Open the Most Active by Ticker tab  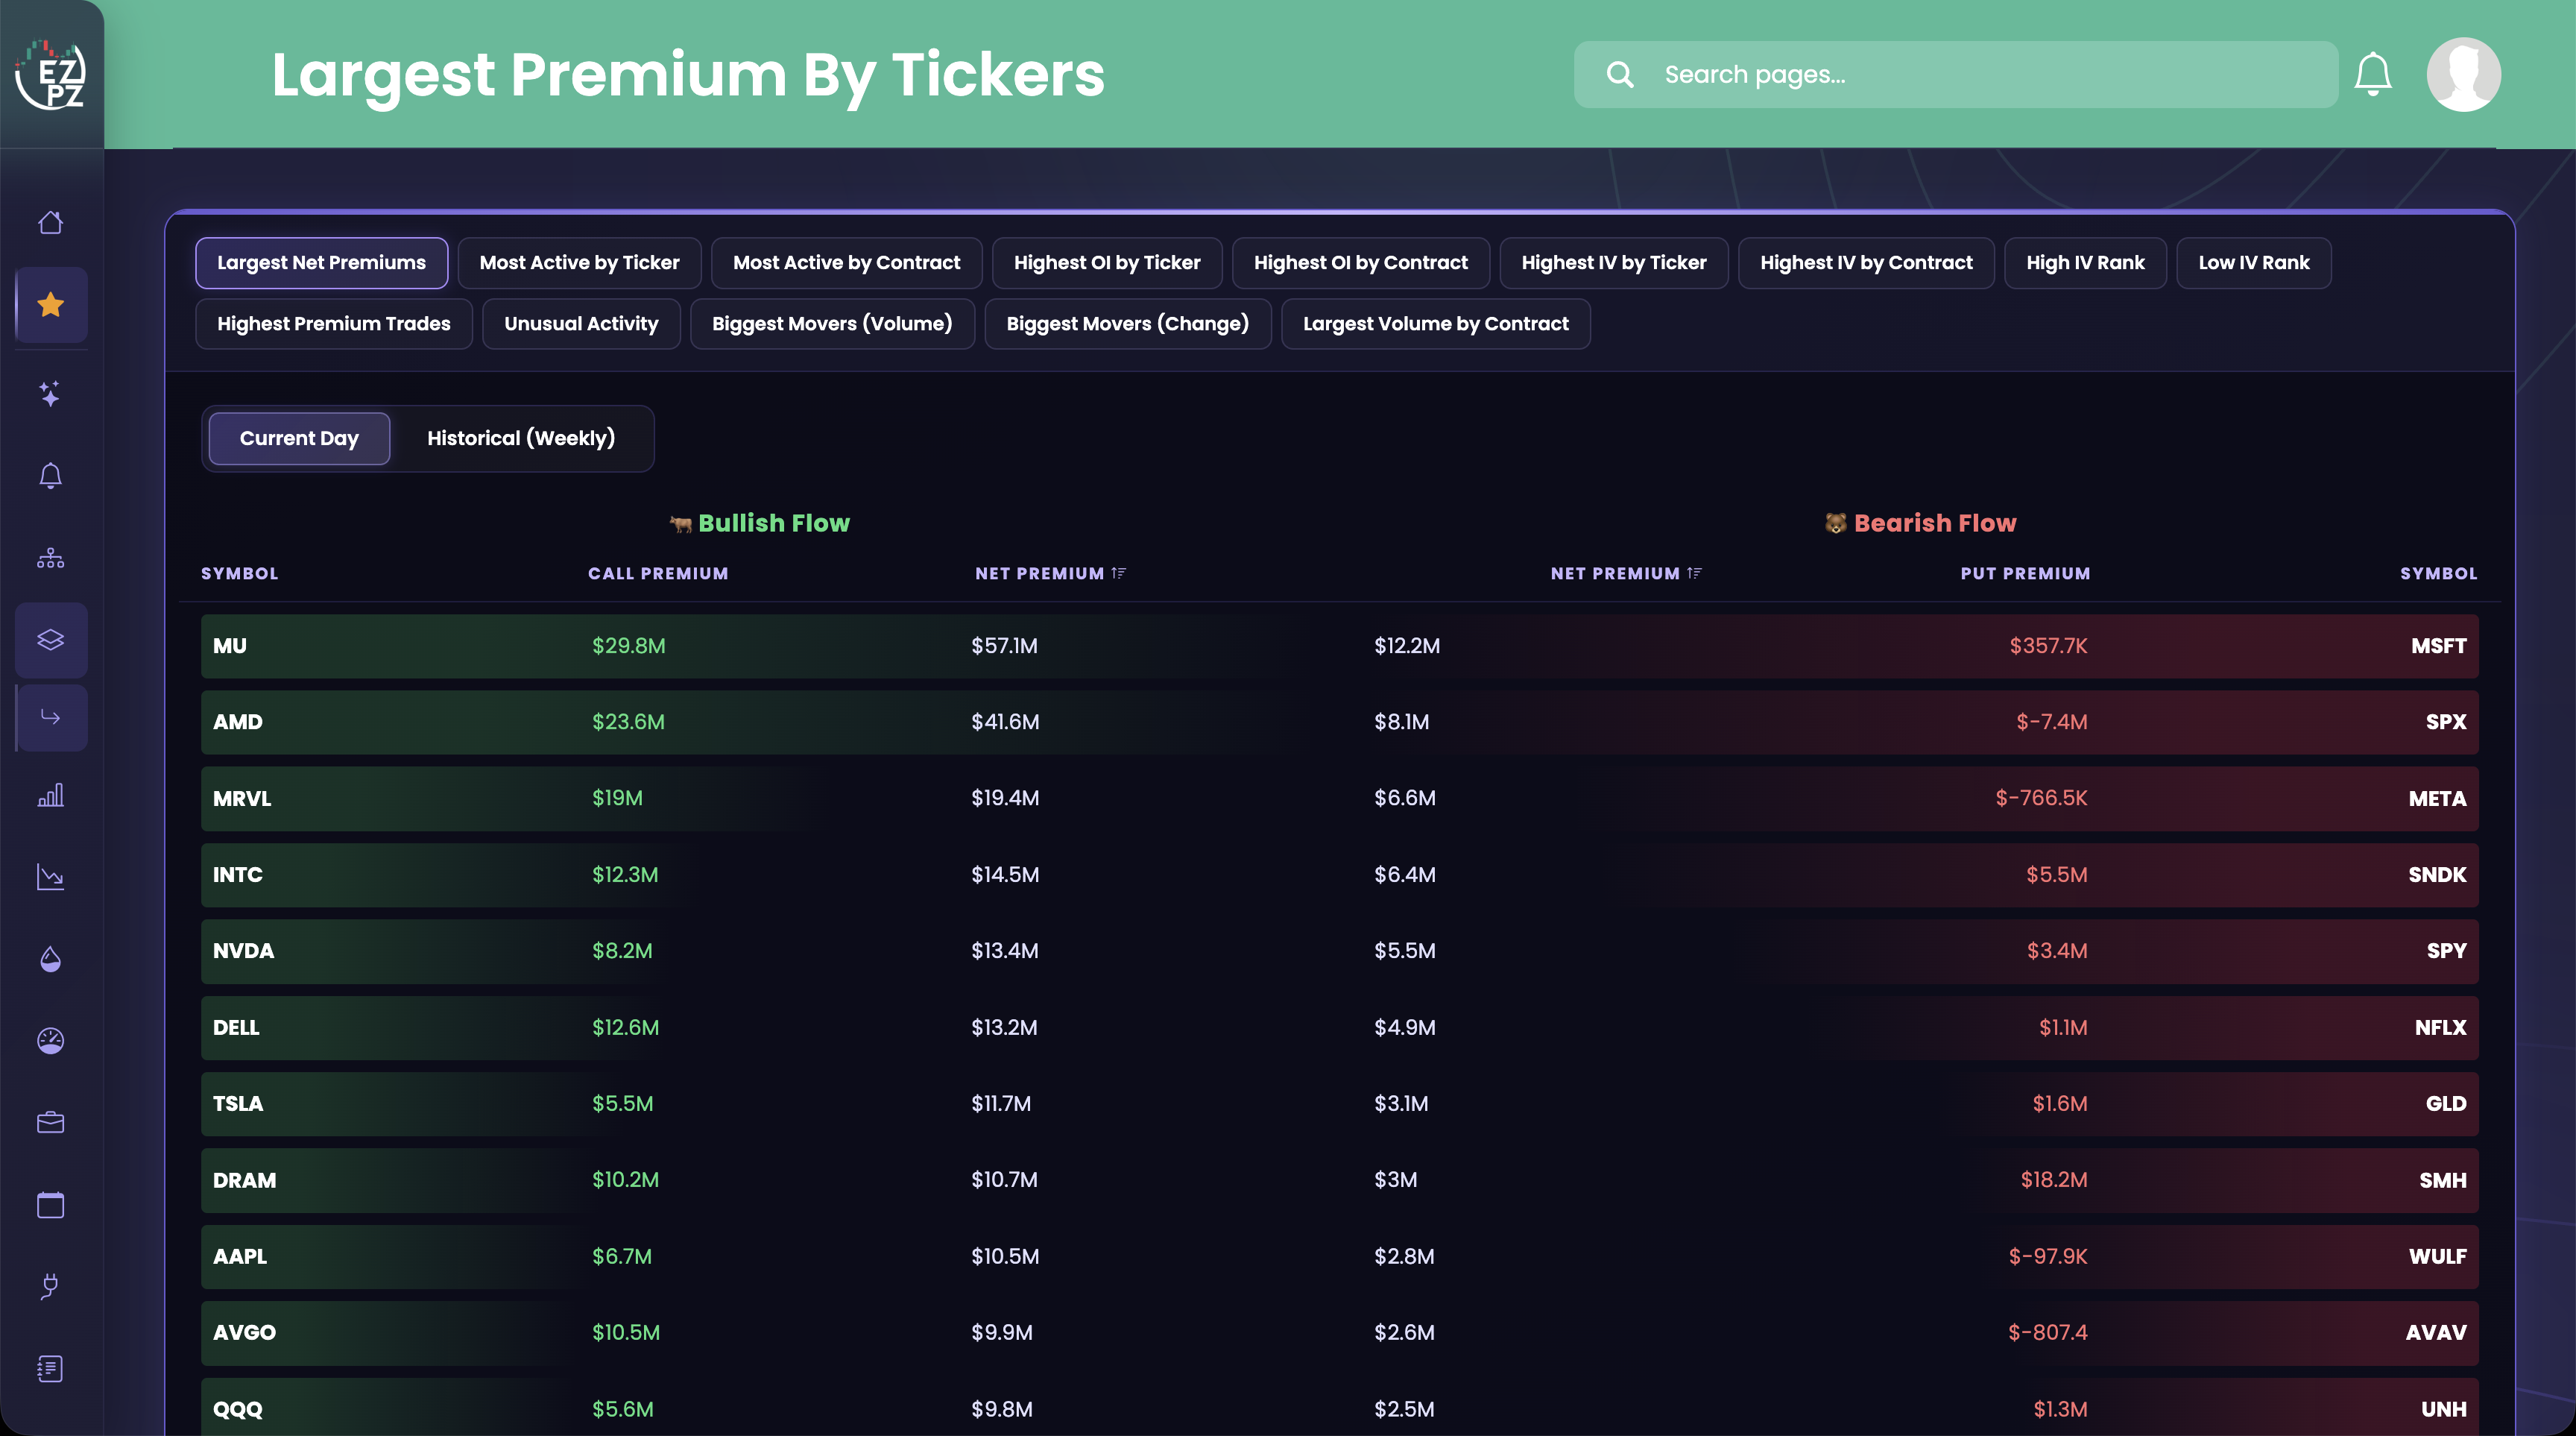click(x=579, y=263)
